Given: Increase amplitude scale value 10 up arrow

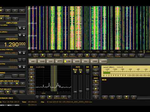Looking at the screenshot, I should (x=24, y=35).
